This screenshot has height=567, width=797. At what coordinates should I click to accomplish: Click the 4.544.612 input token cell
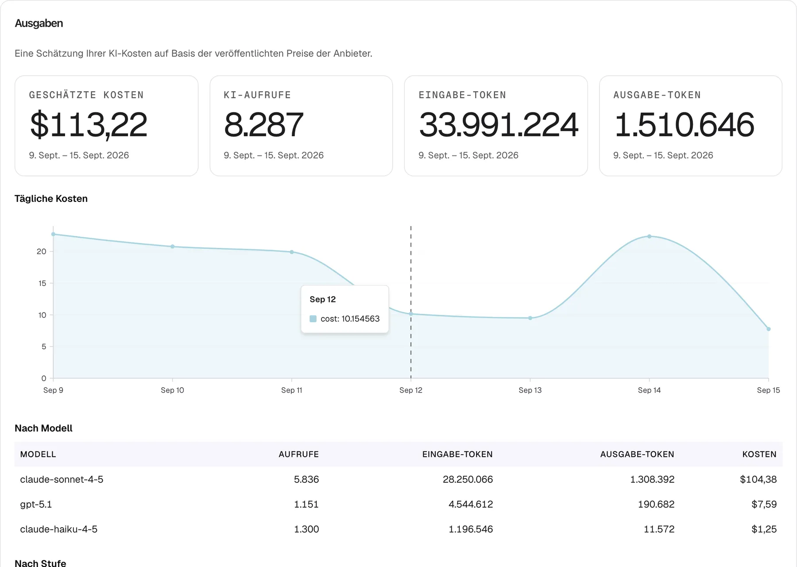(x=471, y=504)
